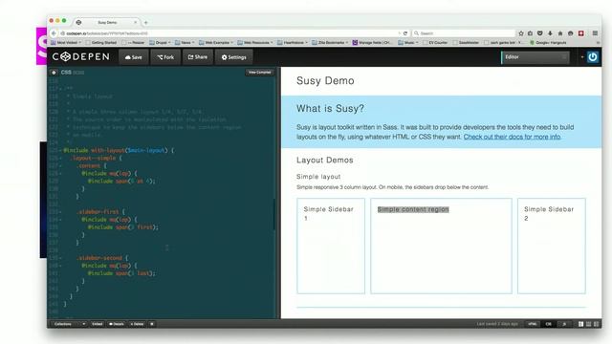Collapse the .sidebar-second code fold arrow
612x344 pixels.
tap(60, 258)
